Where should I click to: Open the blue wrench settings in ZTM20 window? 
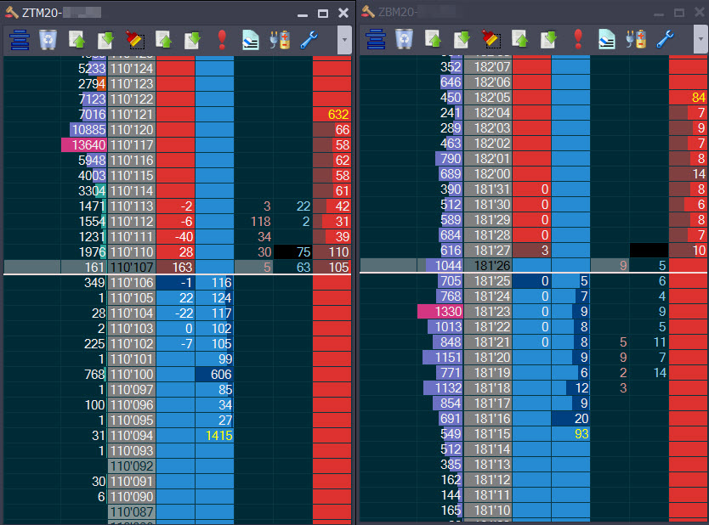tap(309, 39)
